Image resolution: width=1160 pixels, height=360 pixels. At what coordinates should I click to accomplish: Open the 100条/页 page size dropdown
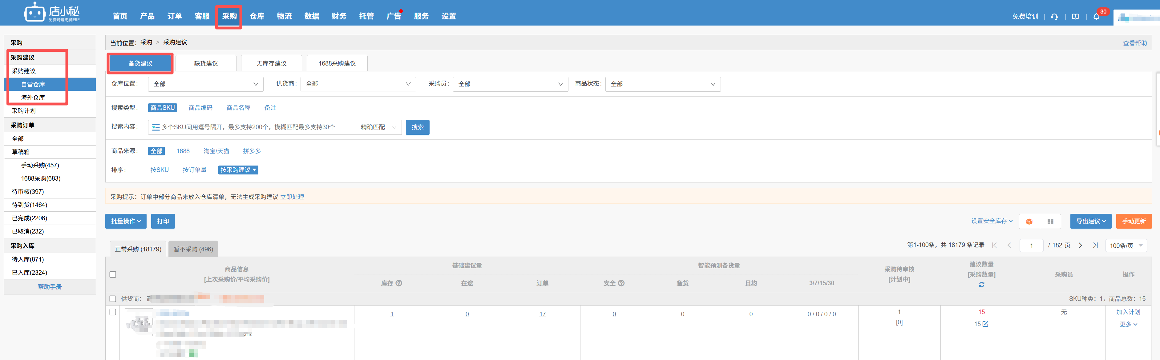[1126, 246]
